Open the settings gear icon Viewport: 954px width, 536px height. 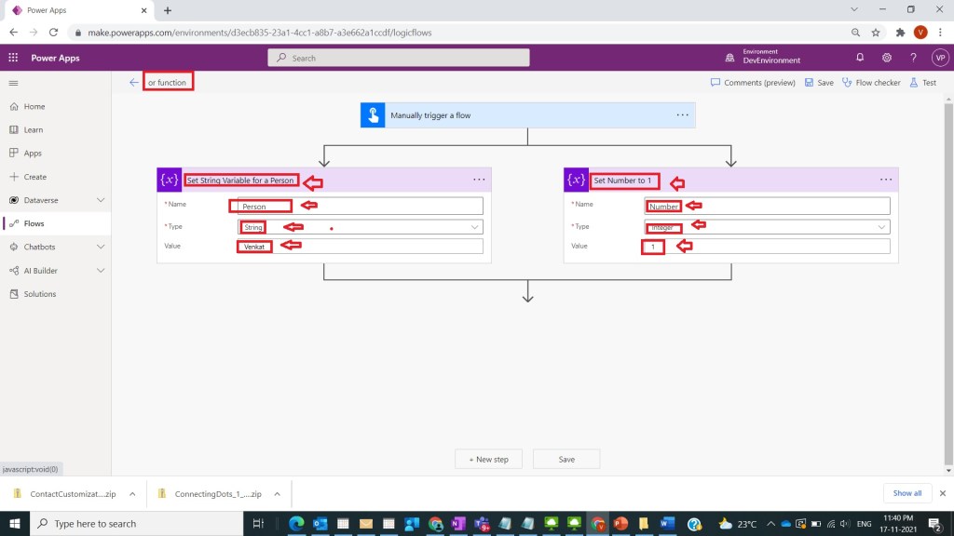(x=886, y=58)
